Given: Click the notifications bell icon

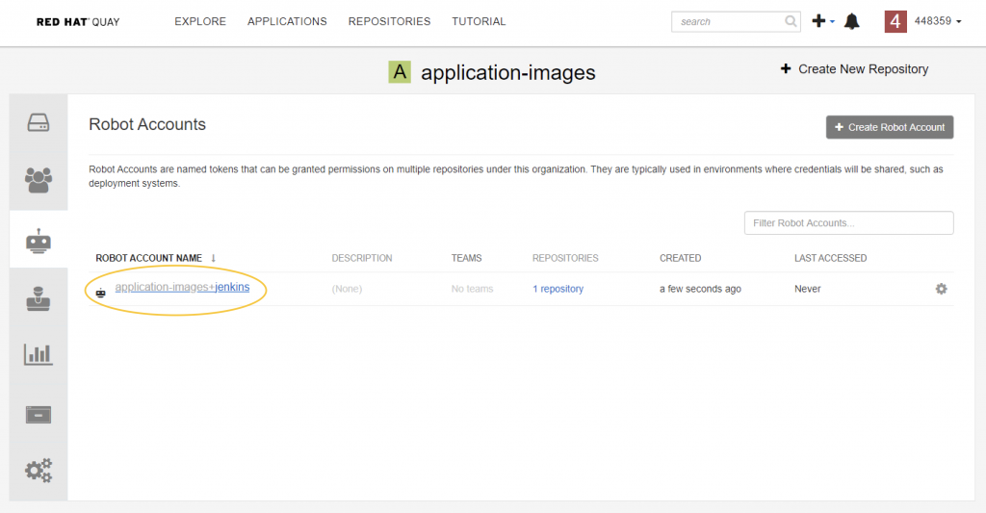Looking at the screenshot, I should click(851, 21).
